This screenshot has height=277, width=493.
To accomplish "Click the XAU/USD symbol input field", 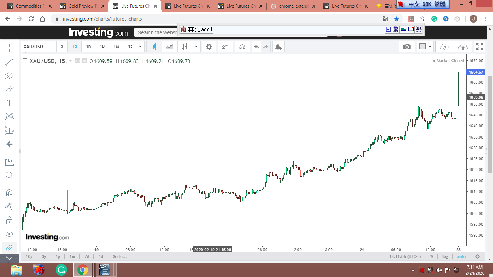I will tap(38, 47).
